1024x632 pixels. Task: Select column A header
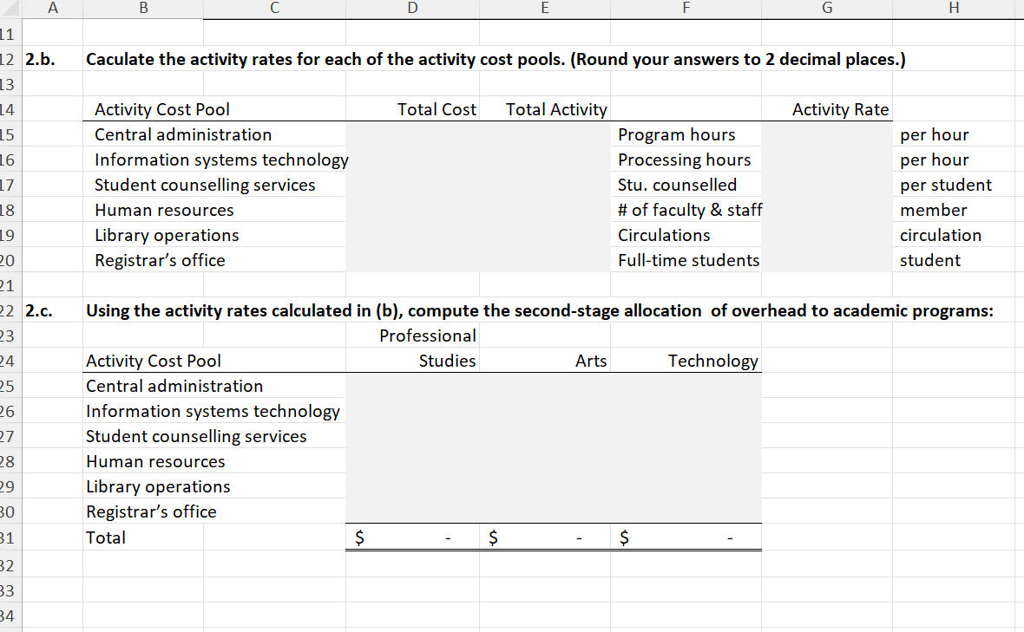tap(52, 8)
